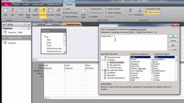Switch to the Expenses Query document tab
The height and width of the screenshot is (103, 184).
point(72,24)
